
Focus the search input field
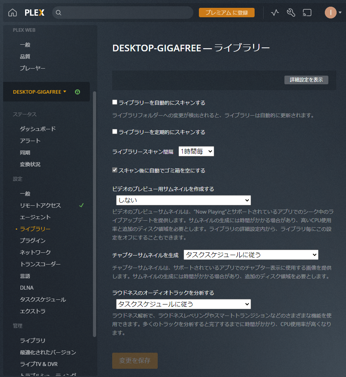click(123, 13)
